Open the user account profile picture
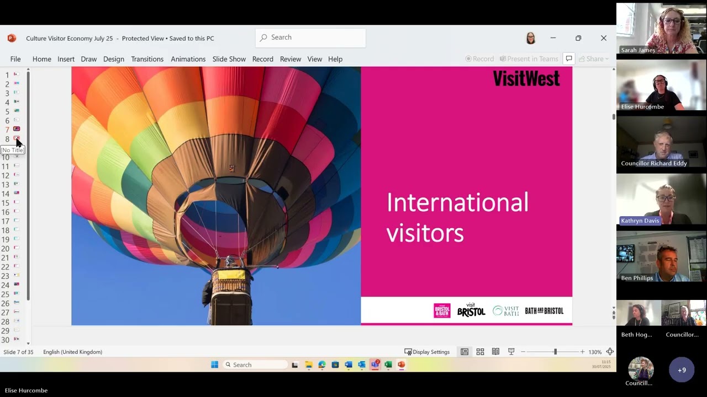707x397 pixels. (531, 38)
